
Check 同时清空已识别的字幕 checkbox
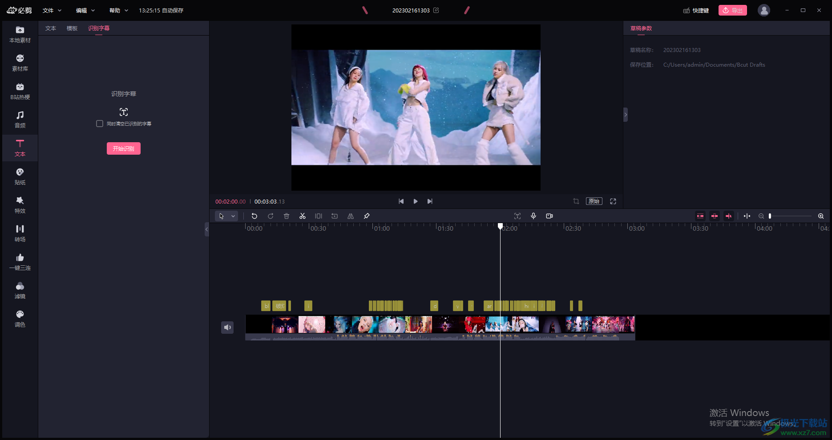[x=100, y=124]
